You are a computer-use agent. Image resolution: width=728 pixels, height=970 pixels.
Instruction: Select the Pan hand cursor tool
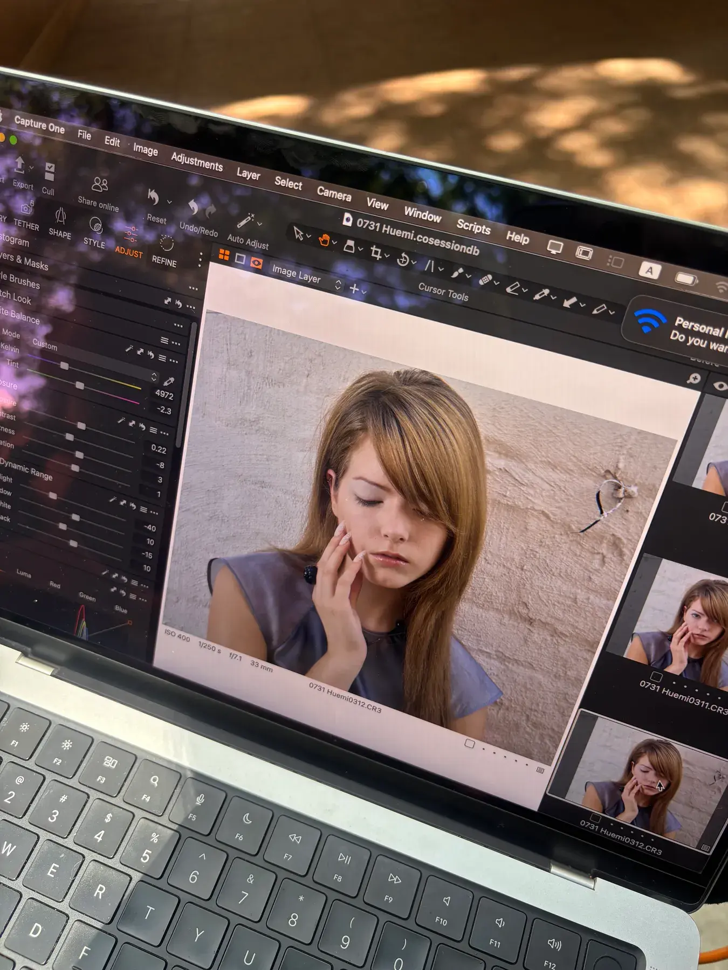pyautogui.click(x=325, y=239)
